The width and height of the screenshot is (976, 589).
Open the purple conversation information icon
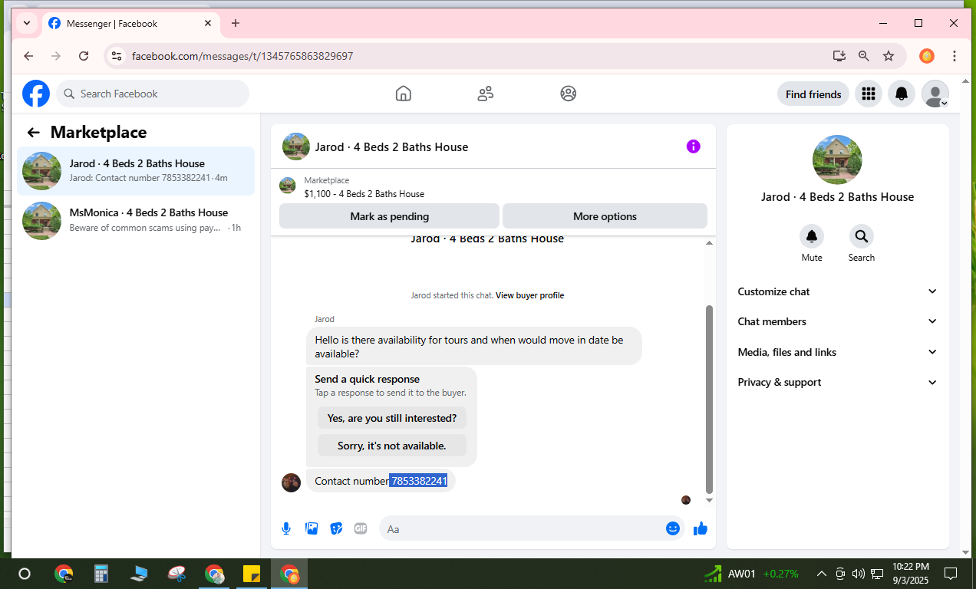click(x=693, y=146)
